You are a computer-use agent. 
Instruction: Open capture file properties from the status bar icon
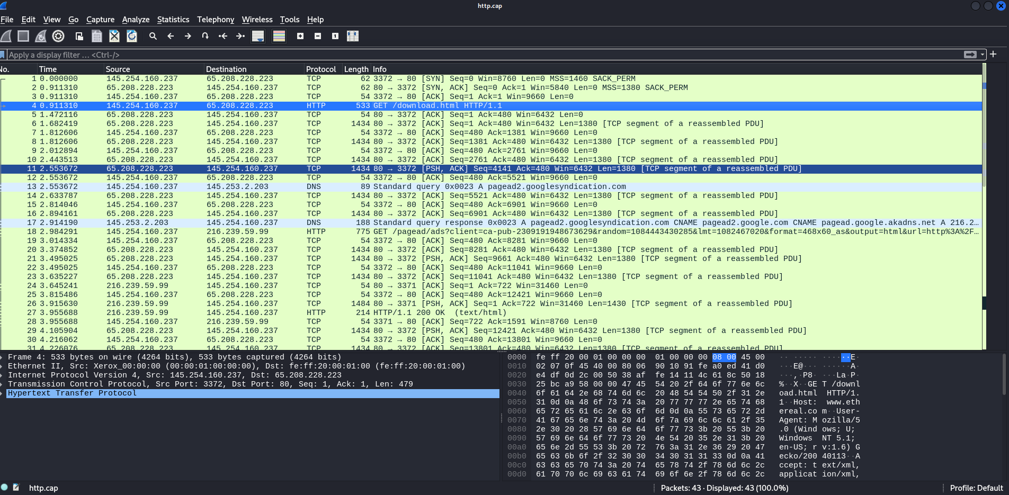tap(16, 488)
